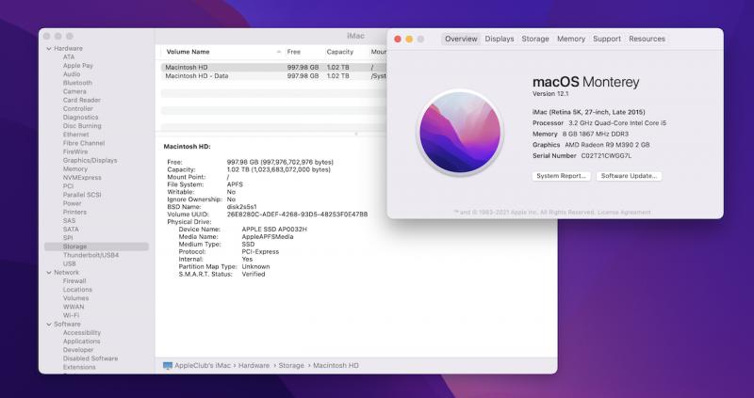The image size is (754, 398).
Task: Select Audio in the sidebar
Action: (x=72, y=74)
